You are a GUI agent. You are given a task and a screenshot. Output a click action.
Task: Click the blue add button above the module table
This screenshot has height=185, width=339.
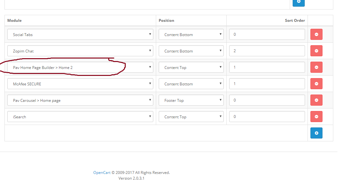[x=299, y=3]
